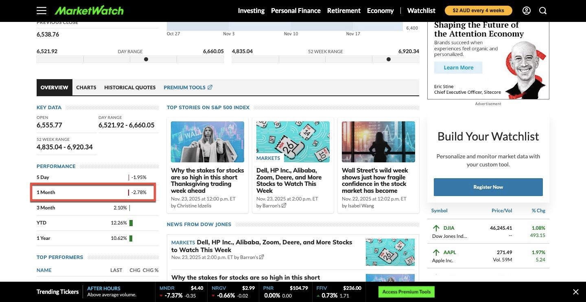This screenshot has height=302, width=586.
Task: Click the open value 6,555.77
Action: (49, 125)
